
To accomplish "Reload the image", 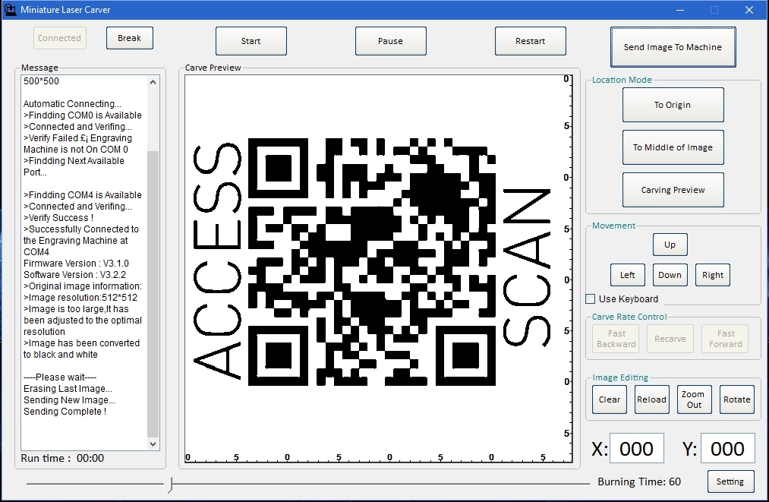I will tap(652, 399).
